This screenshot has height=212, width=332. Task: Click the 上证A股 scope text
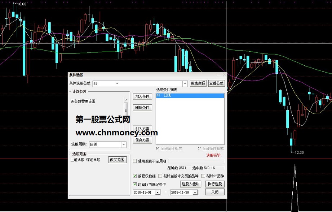[78, 160]
